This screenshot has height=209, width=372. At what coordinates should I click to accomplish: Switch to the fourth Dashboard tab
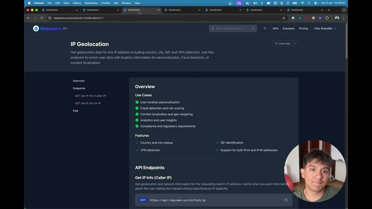(x=174, y=10)
